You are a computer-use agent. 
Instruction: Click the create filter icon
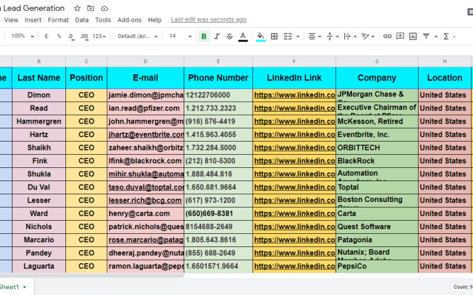(426, 36)
